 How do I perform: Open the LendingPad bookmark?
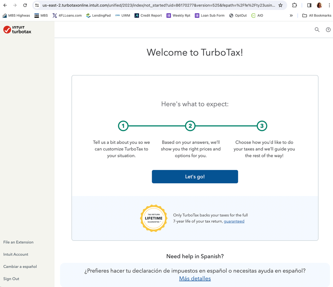coord(98,15)
